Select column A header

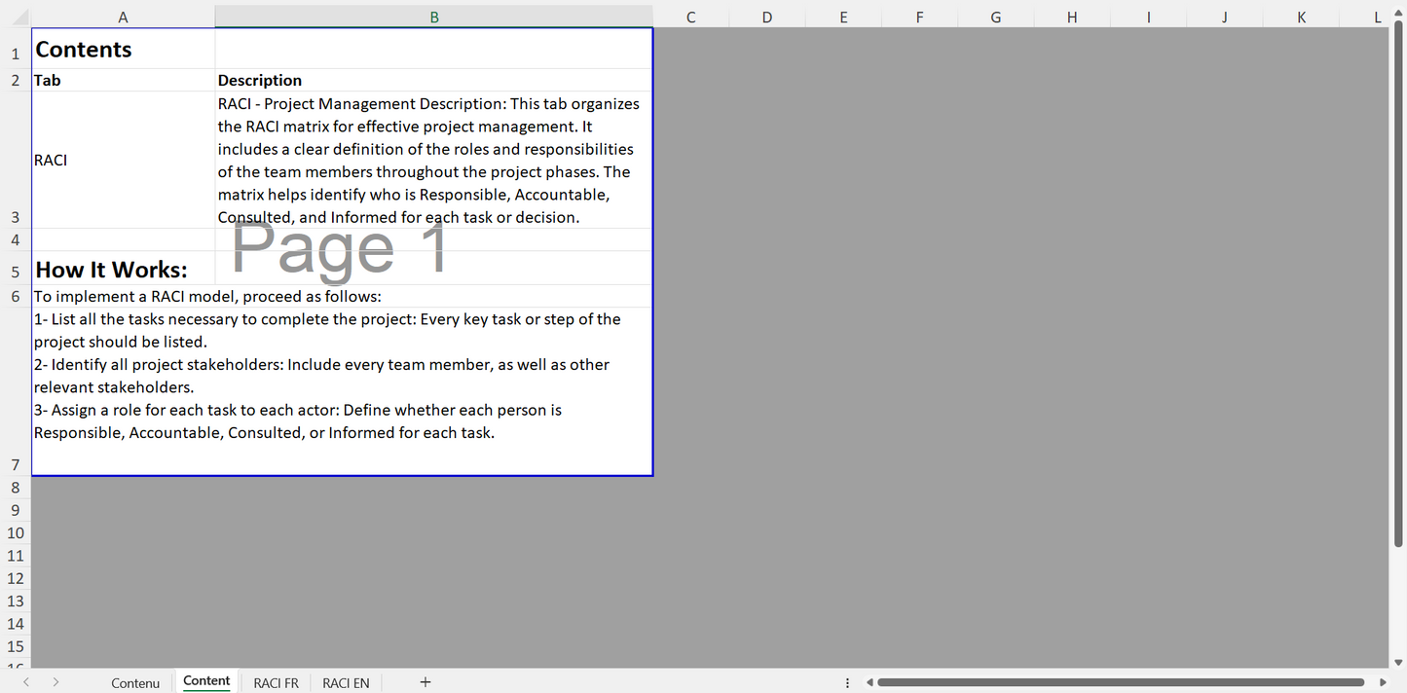click(x=123, y=17)
